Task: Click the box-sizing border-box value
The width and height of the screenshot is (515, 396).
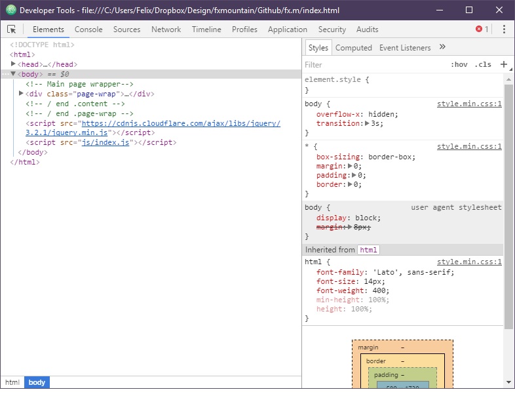Action: pos(390,157)
